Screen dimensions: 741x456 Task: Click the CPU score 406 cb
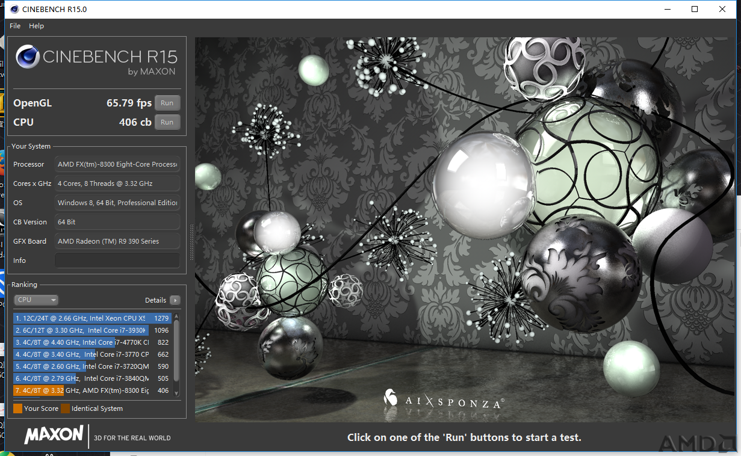tap(135, 122)
